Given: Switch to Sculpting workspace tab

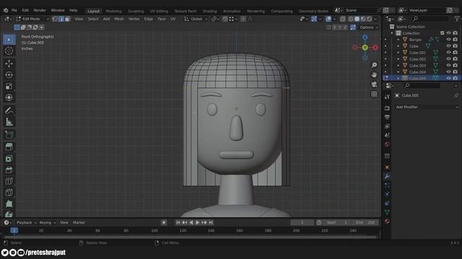Looking at the screenshot, I should coord(136,12).
